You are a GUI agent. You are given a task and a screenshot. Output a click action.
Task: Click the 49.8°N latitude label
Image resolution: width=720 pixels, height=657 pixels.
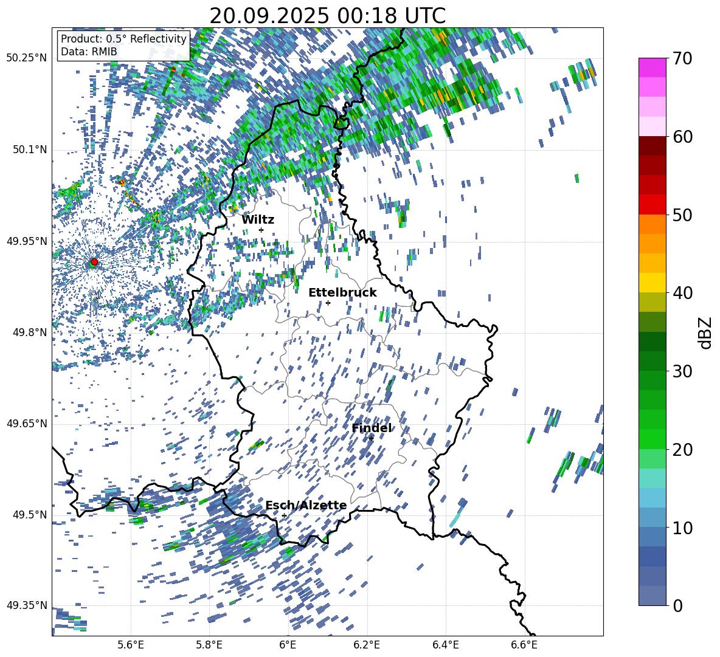pyautogui.click(x=29, y=332)
